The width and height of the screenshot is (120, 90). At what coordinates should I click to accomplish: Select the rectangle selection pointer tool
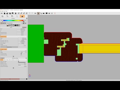[x=41, y=13]
